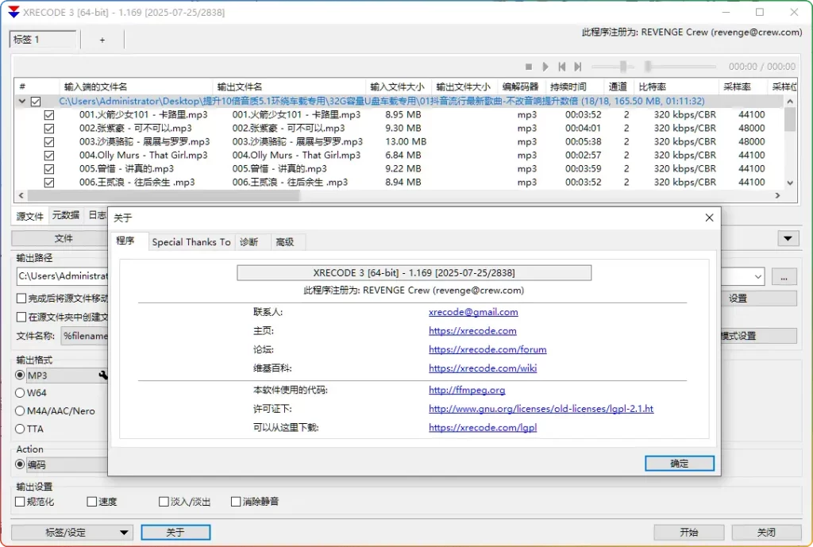
Task: Click horizontal scrollbar right arrow
Action: [777, 195]
